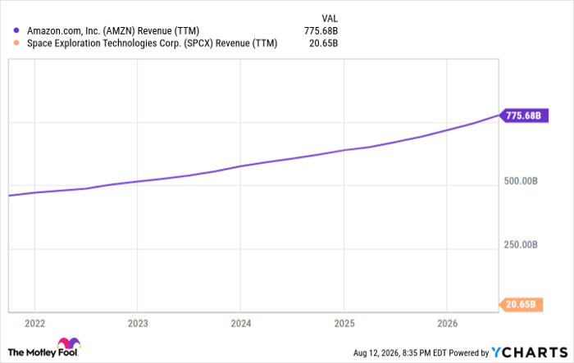Click the YCharts logo

530,352
